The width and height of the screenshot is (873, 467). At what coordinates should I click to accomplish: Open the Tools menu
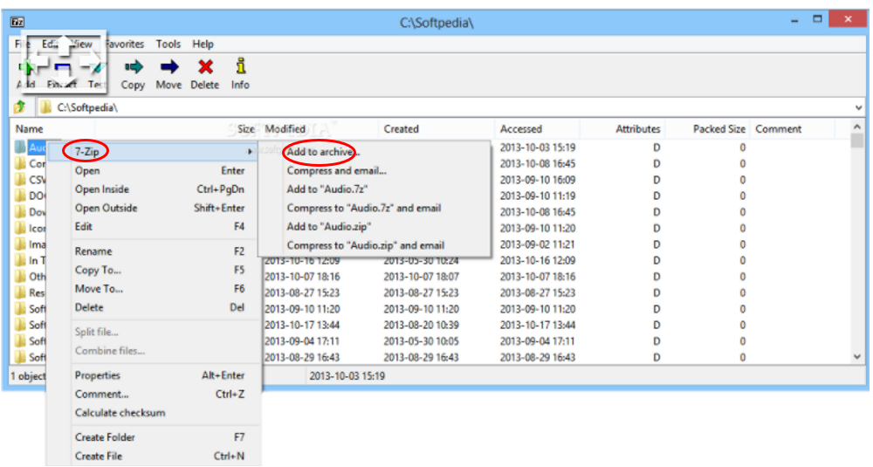coord(168,44)
